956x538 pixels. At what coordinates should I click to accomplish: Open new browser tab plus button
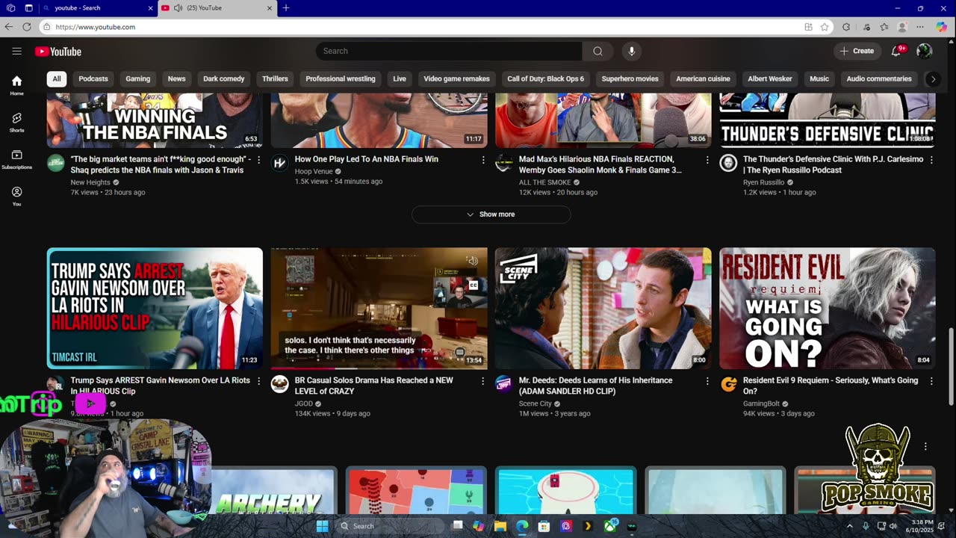[286, 8]
